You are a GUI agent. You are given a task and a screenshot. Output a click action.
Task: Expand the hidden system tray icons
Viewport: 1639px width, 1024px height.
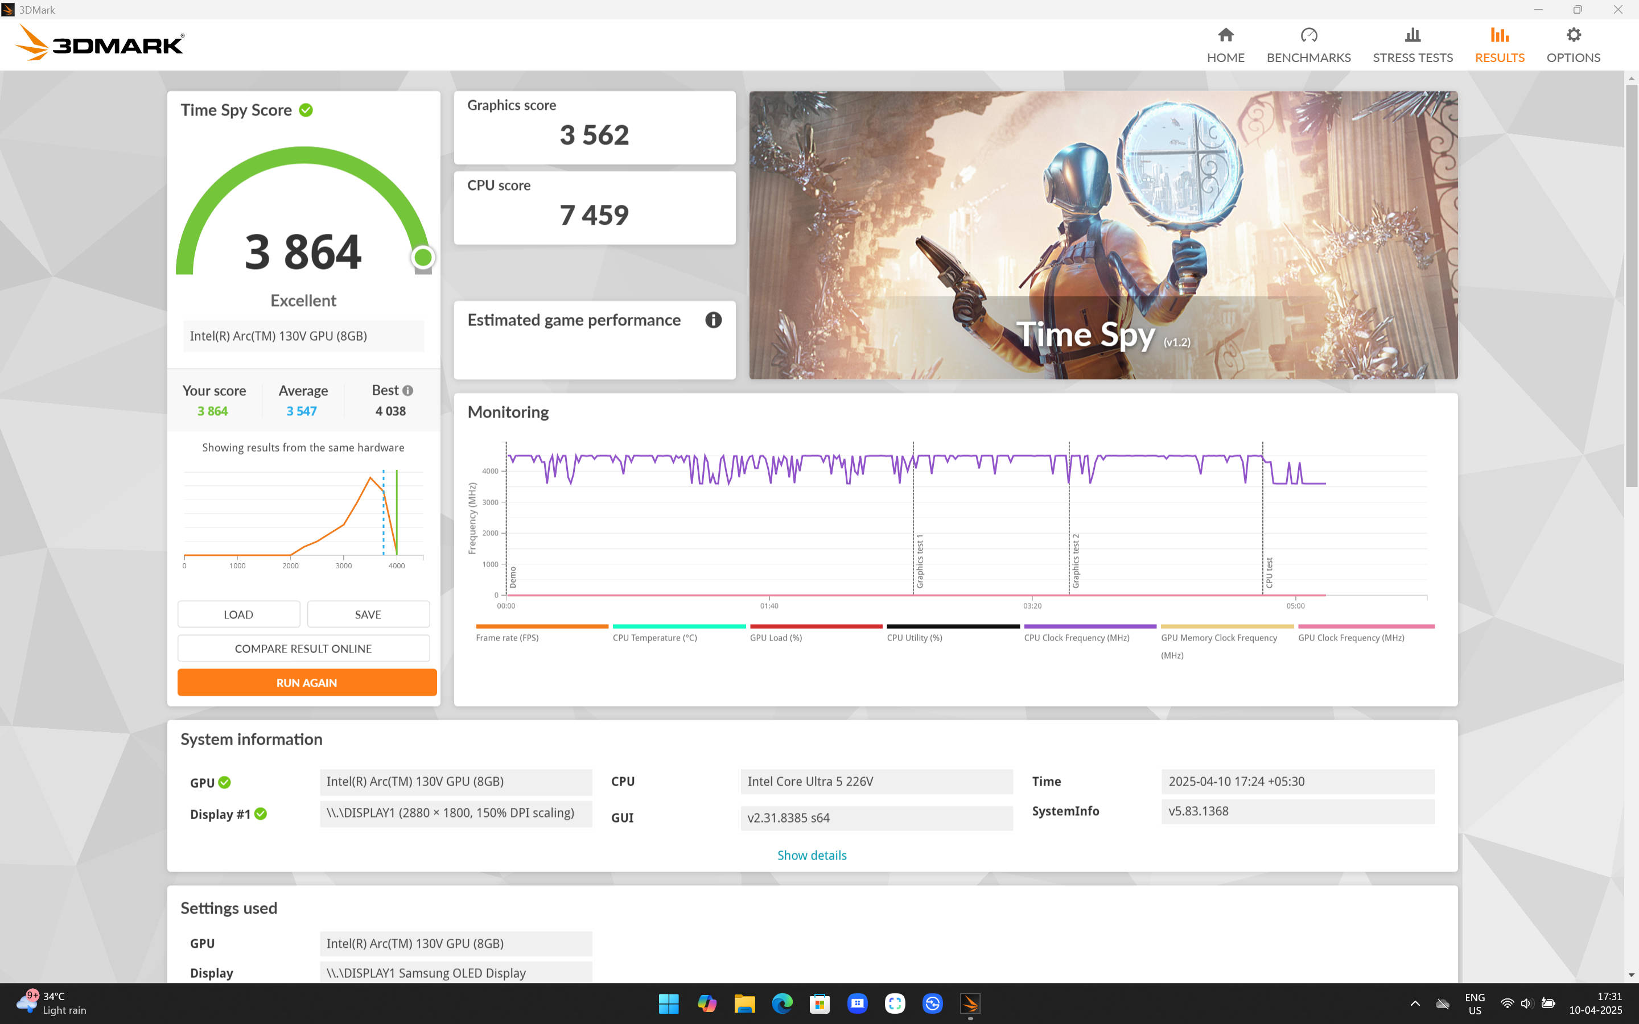(1415, 1003)
